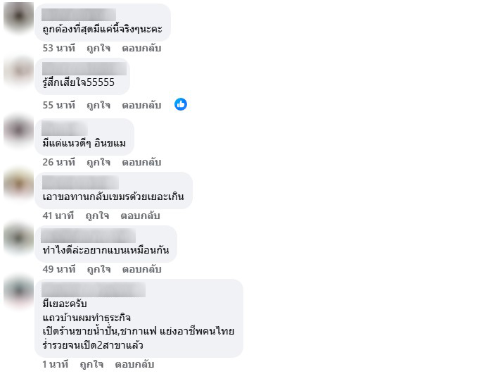Reply to the มีแต่แนวตีๆ อินขแม comment

pos(141,162)
